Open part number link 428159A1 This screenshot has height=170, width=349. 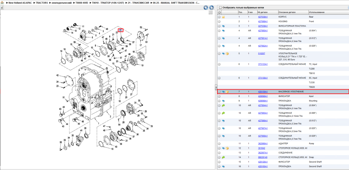point(263,92)
